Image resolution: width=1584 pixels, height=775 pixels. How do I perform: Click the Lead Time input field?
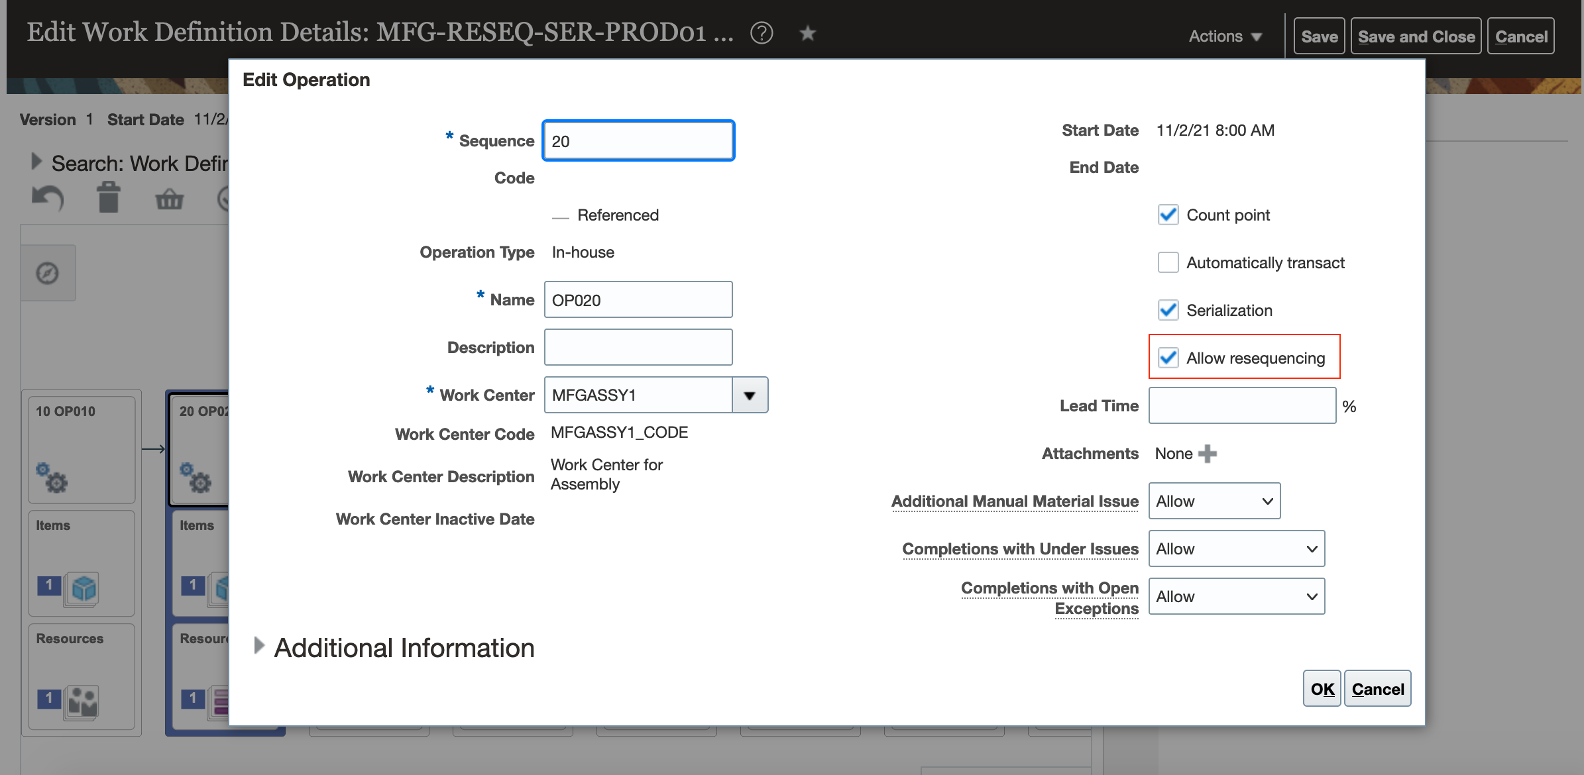(1241, 406)
